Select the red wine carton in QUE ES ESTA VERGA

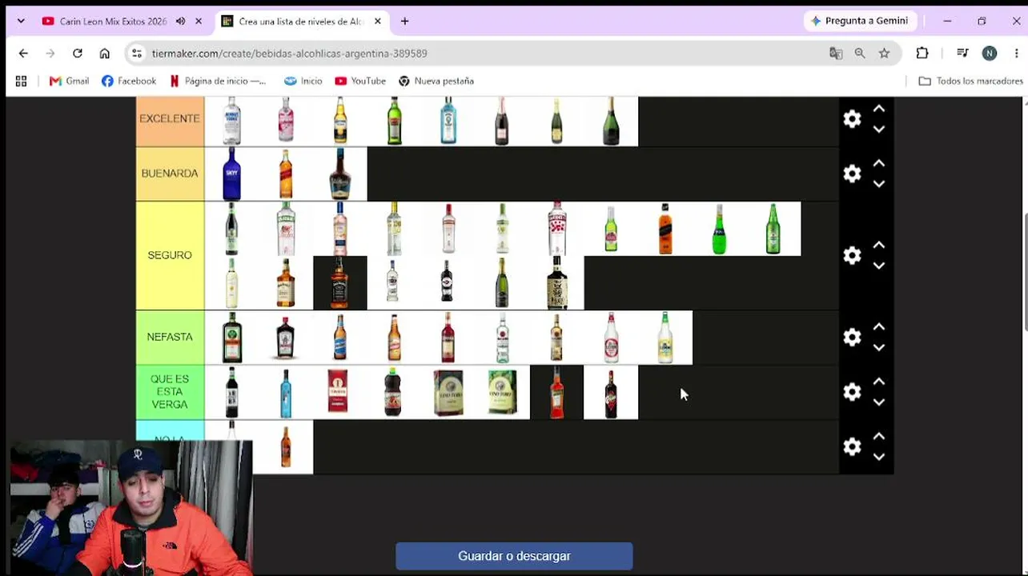click(x=338, y=392)
